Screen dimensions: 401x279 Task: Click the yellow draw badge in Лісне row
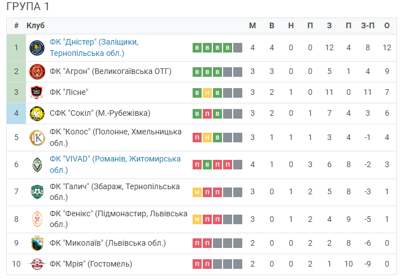[x=207, y=93]
